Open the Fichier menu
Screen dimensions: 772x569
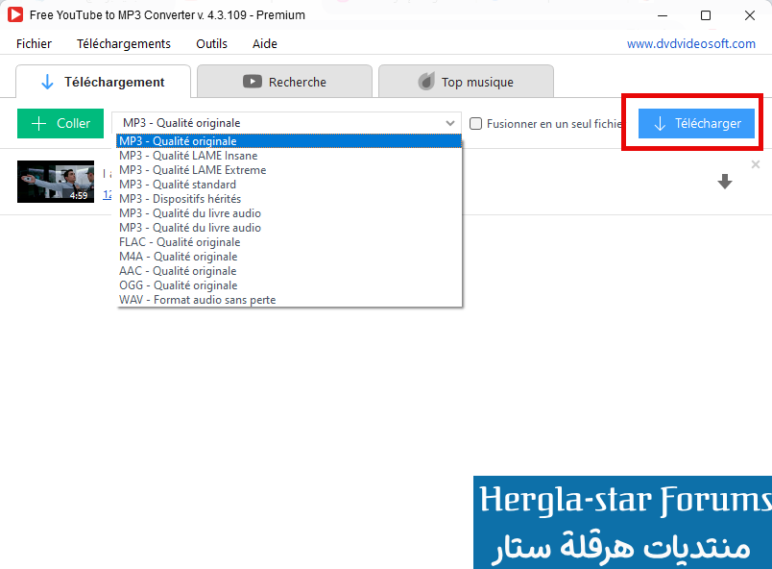[x=34, y=44]
